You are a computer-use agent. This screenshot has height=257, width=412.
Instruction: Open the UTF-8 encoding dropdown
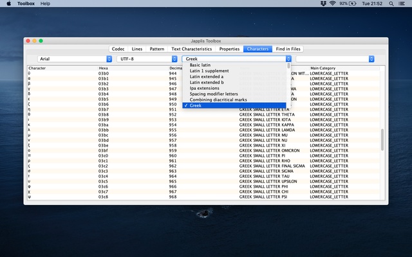pyautogui.click(x=147, y=58)
